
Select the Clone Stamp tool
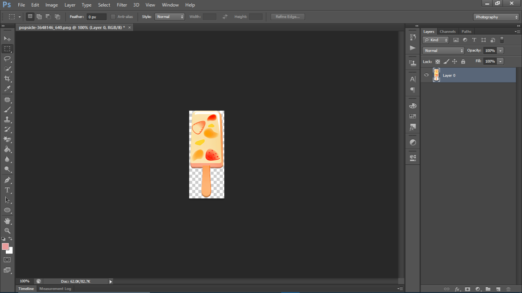coord(7,120)
